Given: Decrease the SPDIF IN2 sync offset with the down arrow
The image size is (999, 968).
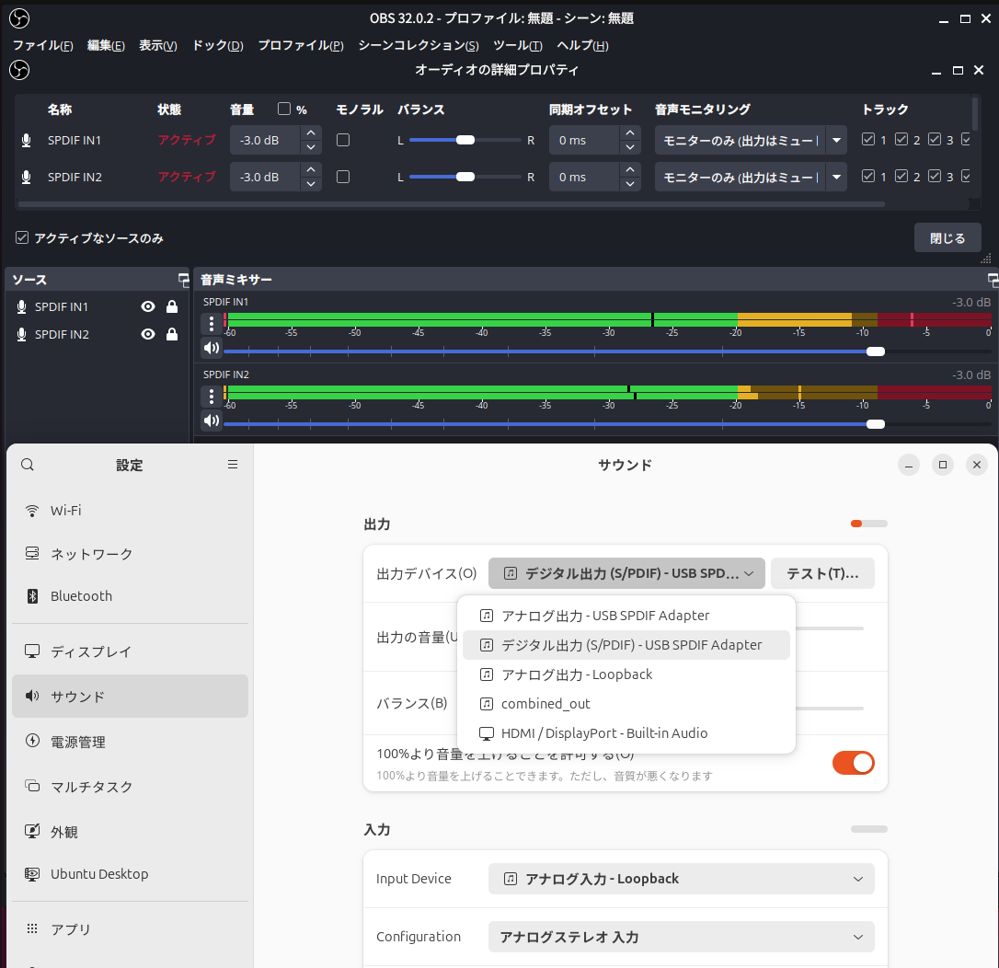Looking at the screenshot, I should [x=629, y=184].
